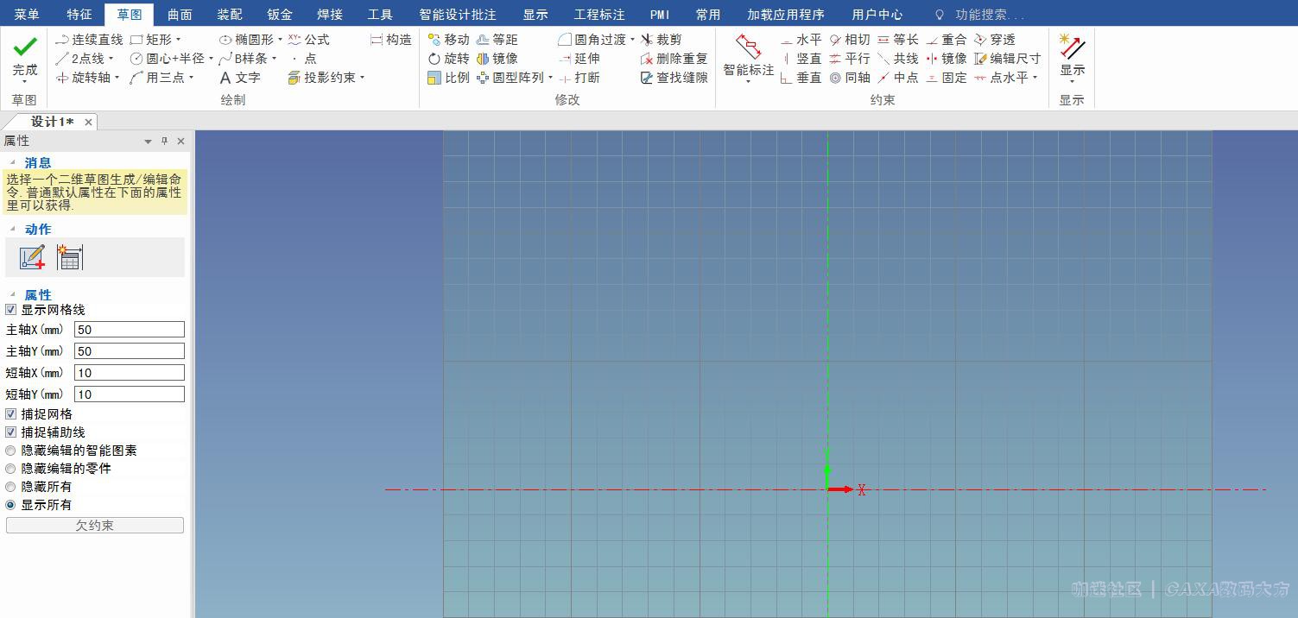
Task: Select the 圆心+半径 circle tool
Action: (168, 59)
